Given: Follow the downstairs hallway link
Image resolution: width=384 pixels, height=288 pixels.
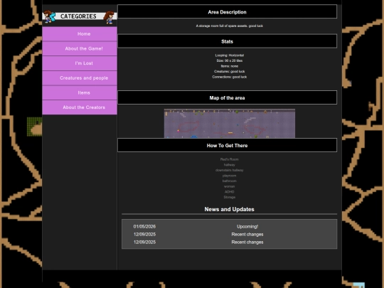Looking at the screenshot, I should [230, 170].
